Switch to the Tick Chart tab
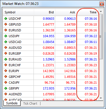The width and height of the screenshot is (106, 109). click(x=30, y=103)
